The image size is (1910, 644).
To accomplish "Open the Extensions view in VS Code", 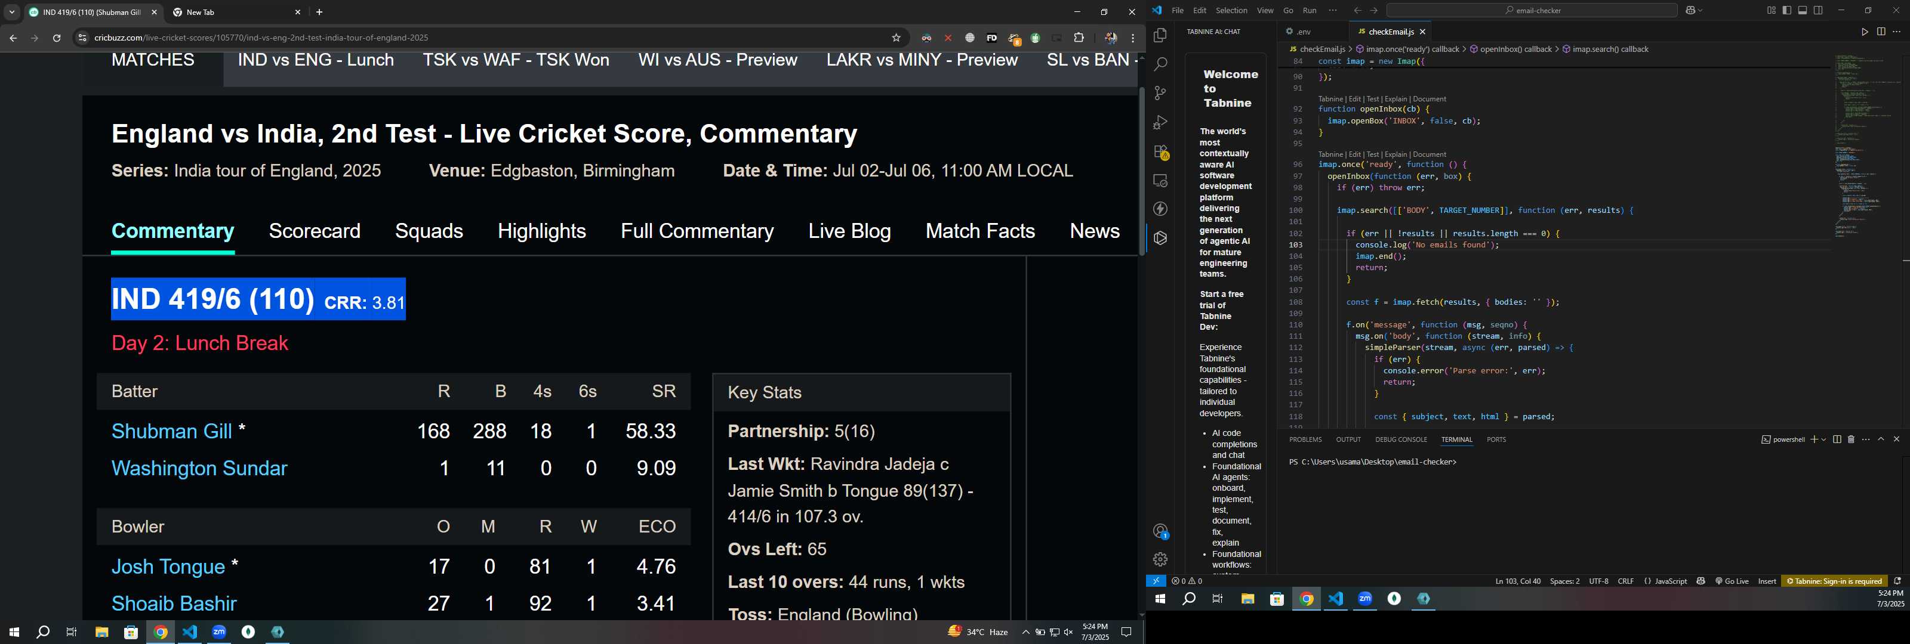I will 1160,151.
